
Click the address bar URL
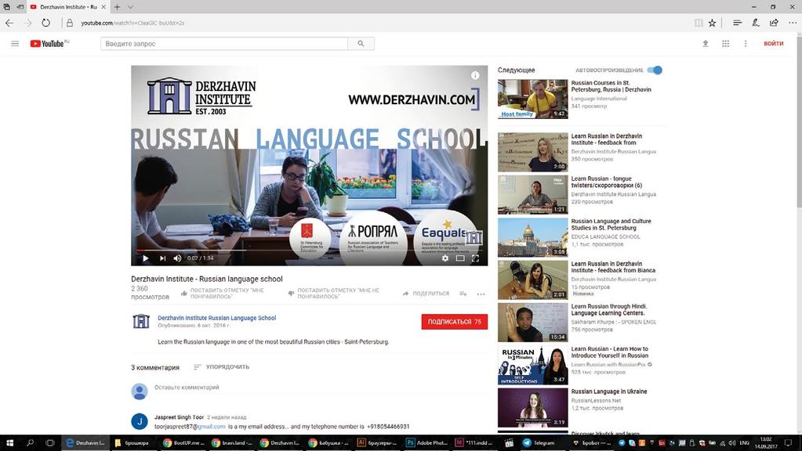point(132,23)
